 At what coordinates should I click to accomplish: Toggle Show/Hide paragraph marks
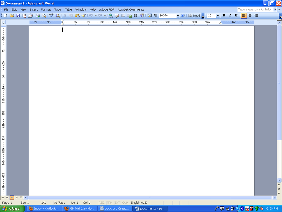155,16
